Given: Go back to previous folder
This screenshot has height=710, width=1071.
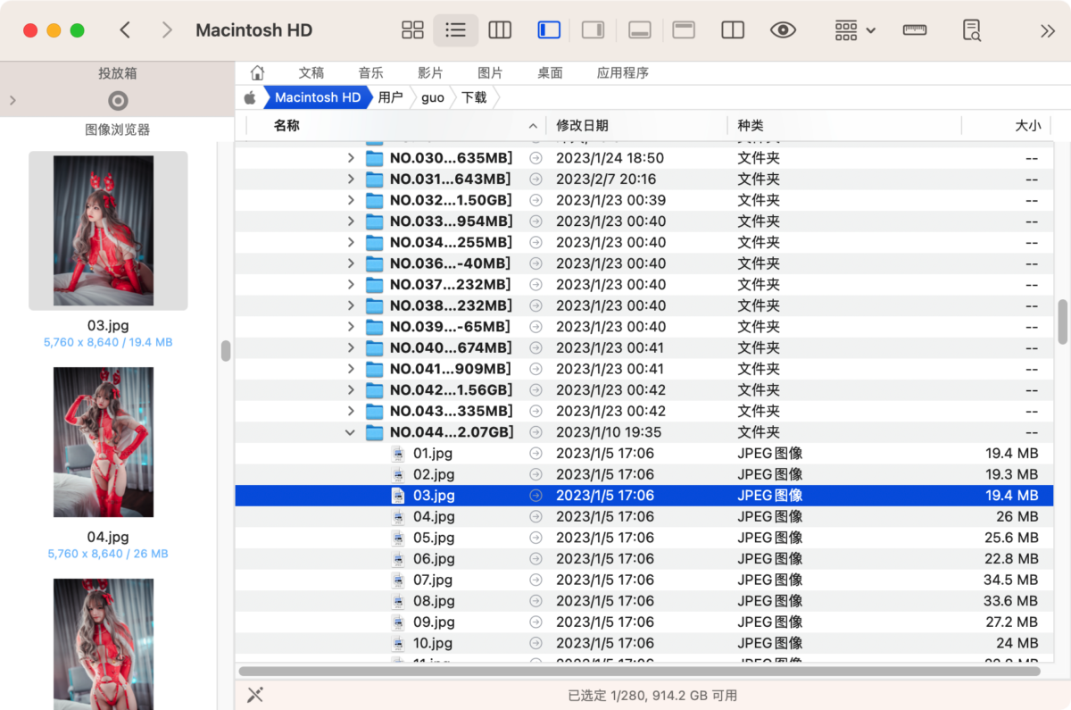Looking at the screenshot, I should point(125,30).
